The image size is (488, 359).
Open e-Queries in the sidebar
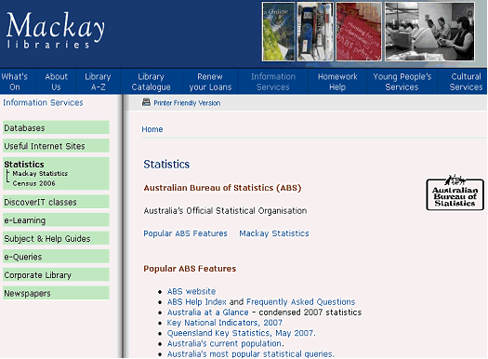pyautogui.click(x=56, y=257)
